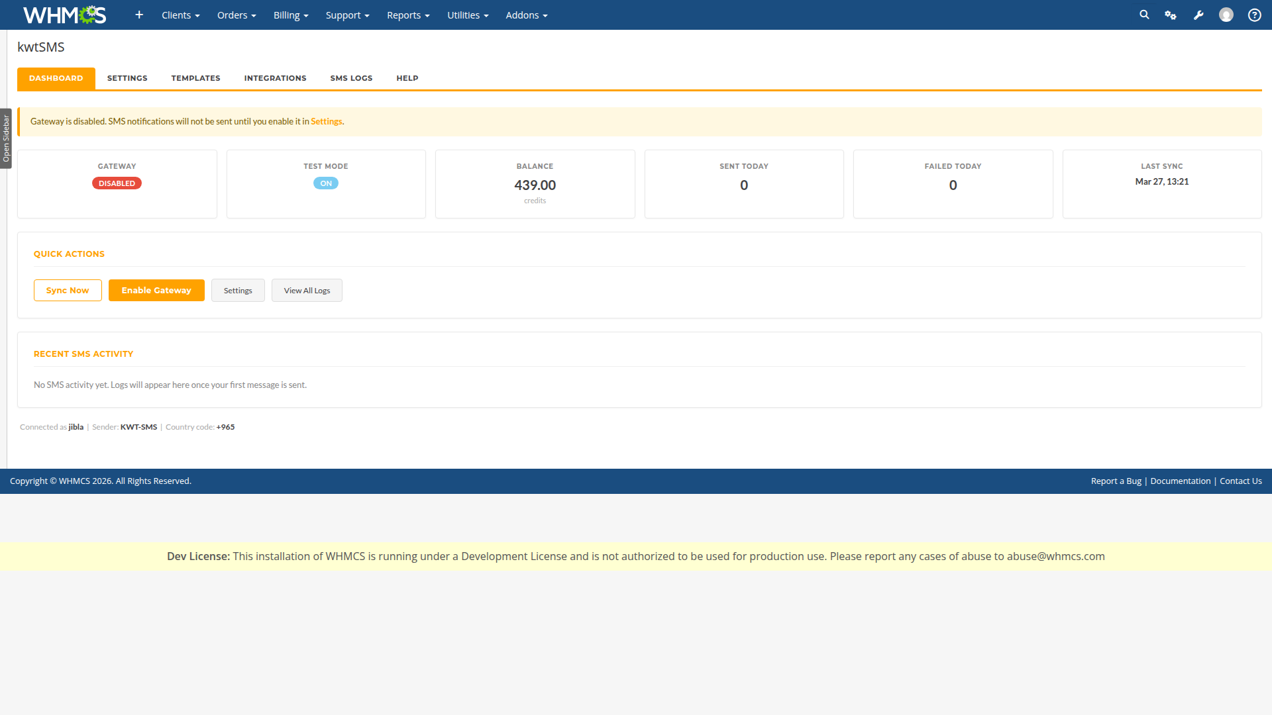Expand the Clients dropdown menu
1272x715 pixels.
[180, 15]
